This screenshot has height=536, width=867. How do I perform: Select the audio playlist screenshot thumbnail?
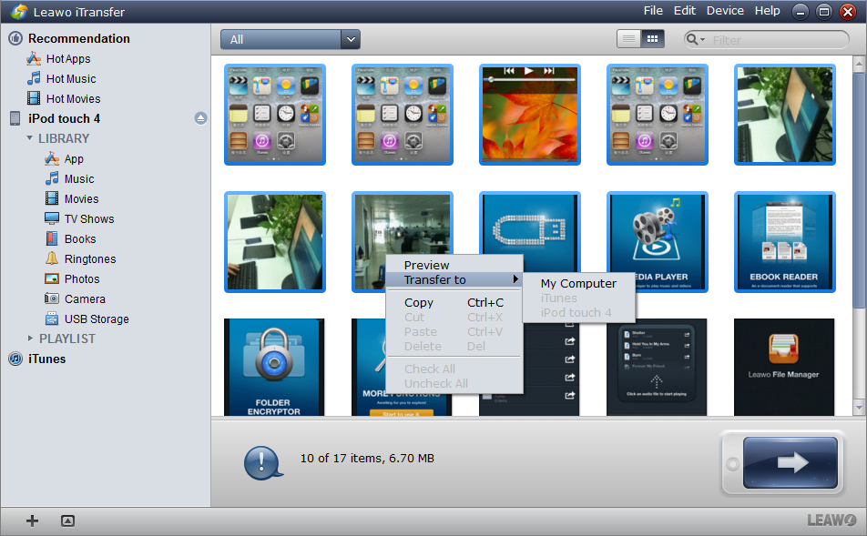point(657,367)
